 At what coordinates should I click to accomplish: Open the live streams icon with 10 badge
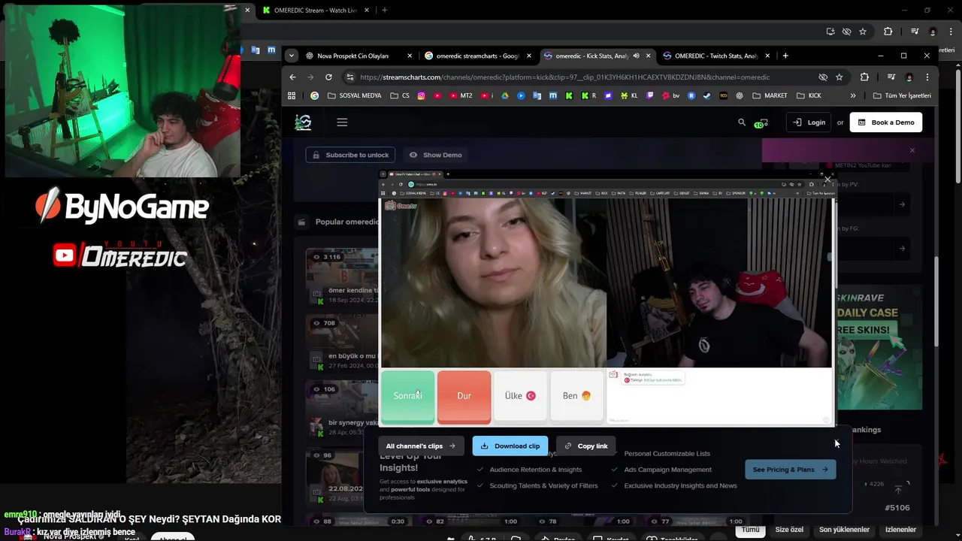[761, 122]
